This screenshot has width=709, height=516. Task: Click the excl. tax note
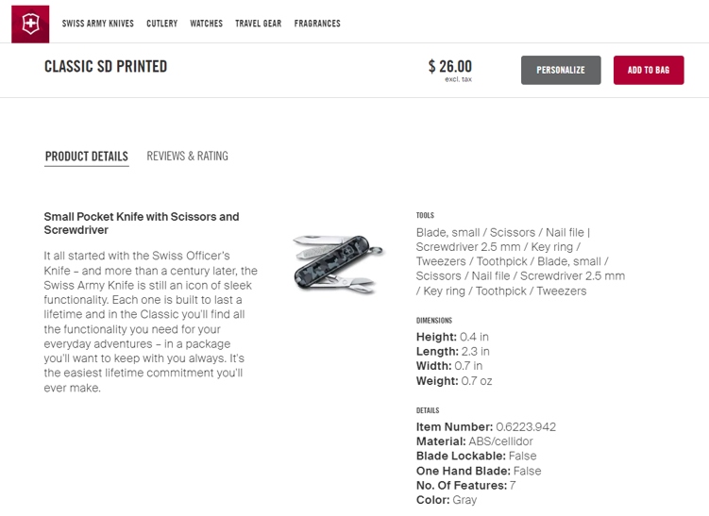(458, 79)
